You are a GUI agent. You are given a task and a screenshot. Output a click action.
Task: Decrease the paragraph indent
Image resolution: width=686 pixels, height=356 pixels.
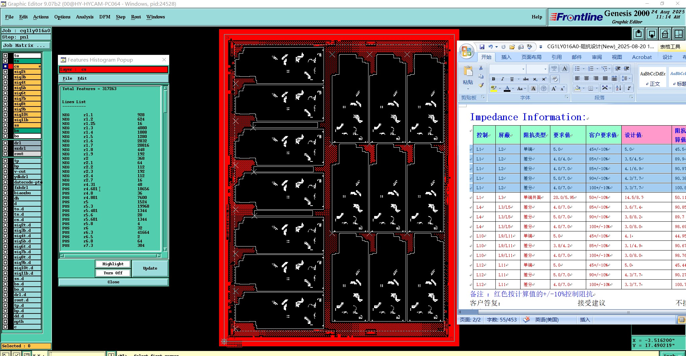(x=618, y=68)
